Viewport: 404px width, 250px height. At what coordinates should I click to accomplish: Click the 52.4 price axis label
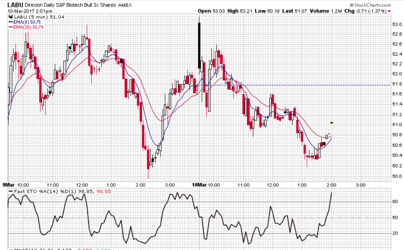click(397, 54)
